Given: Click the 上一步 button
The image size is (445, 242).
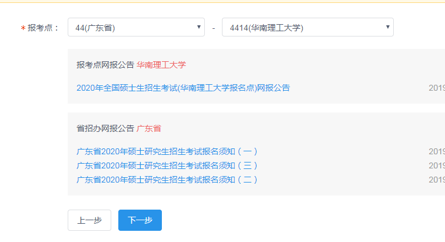Looking at the screenshot, I should click(89, 220).
